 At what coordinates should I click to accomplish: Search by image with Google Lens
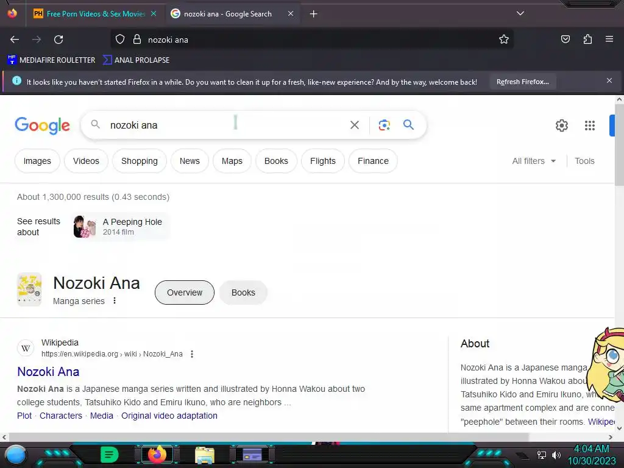click(384, 125)
